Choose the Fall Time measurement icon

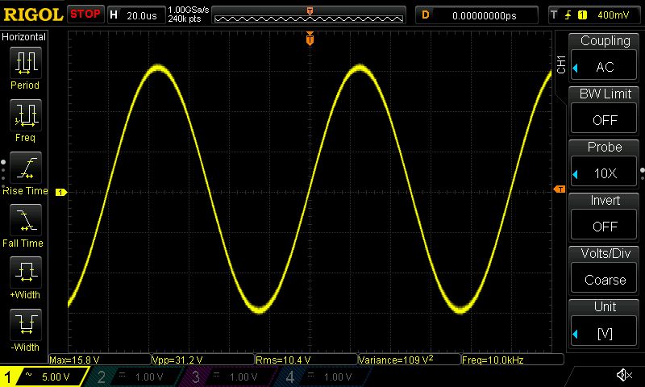(x=25, y=218)
